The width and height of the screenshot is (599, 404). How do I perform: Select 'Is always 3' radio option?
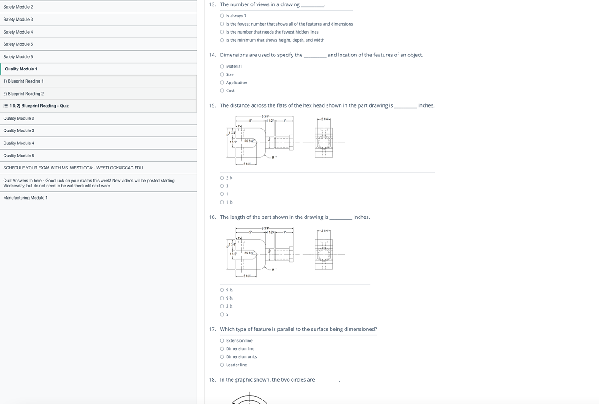pos(222,16)
